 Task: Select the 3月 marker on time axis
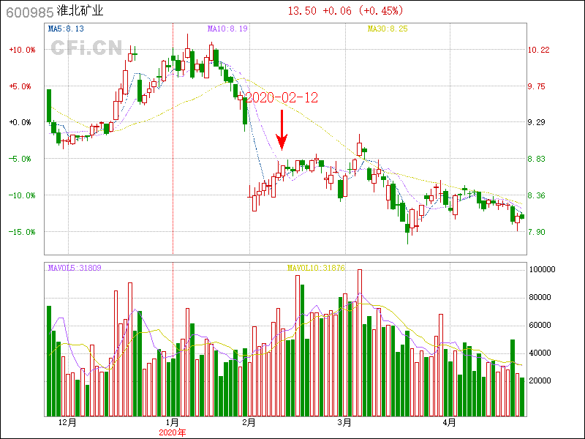344,423
